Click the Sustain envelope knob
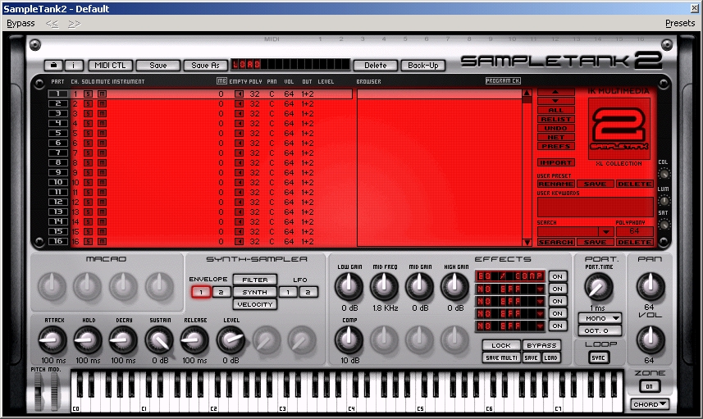 pos(159,340)
